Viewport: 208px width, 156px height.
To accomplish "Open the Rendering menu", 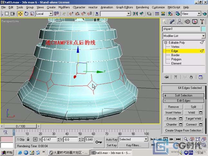I will click(x=142, y=7).
